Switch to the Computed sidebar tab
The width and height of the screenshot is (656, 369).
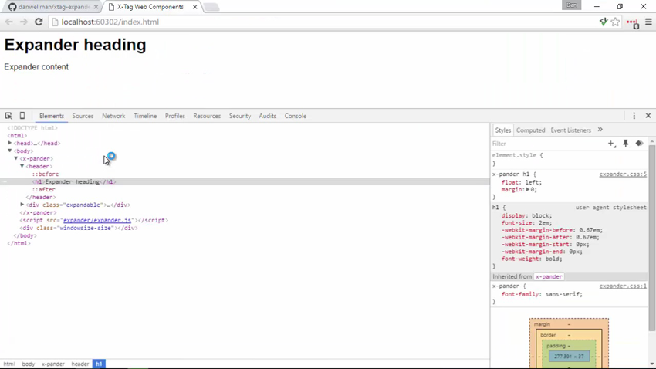pos(530,130)
